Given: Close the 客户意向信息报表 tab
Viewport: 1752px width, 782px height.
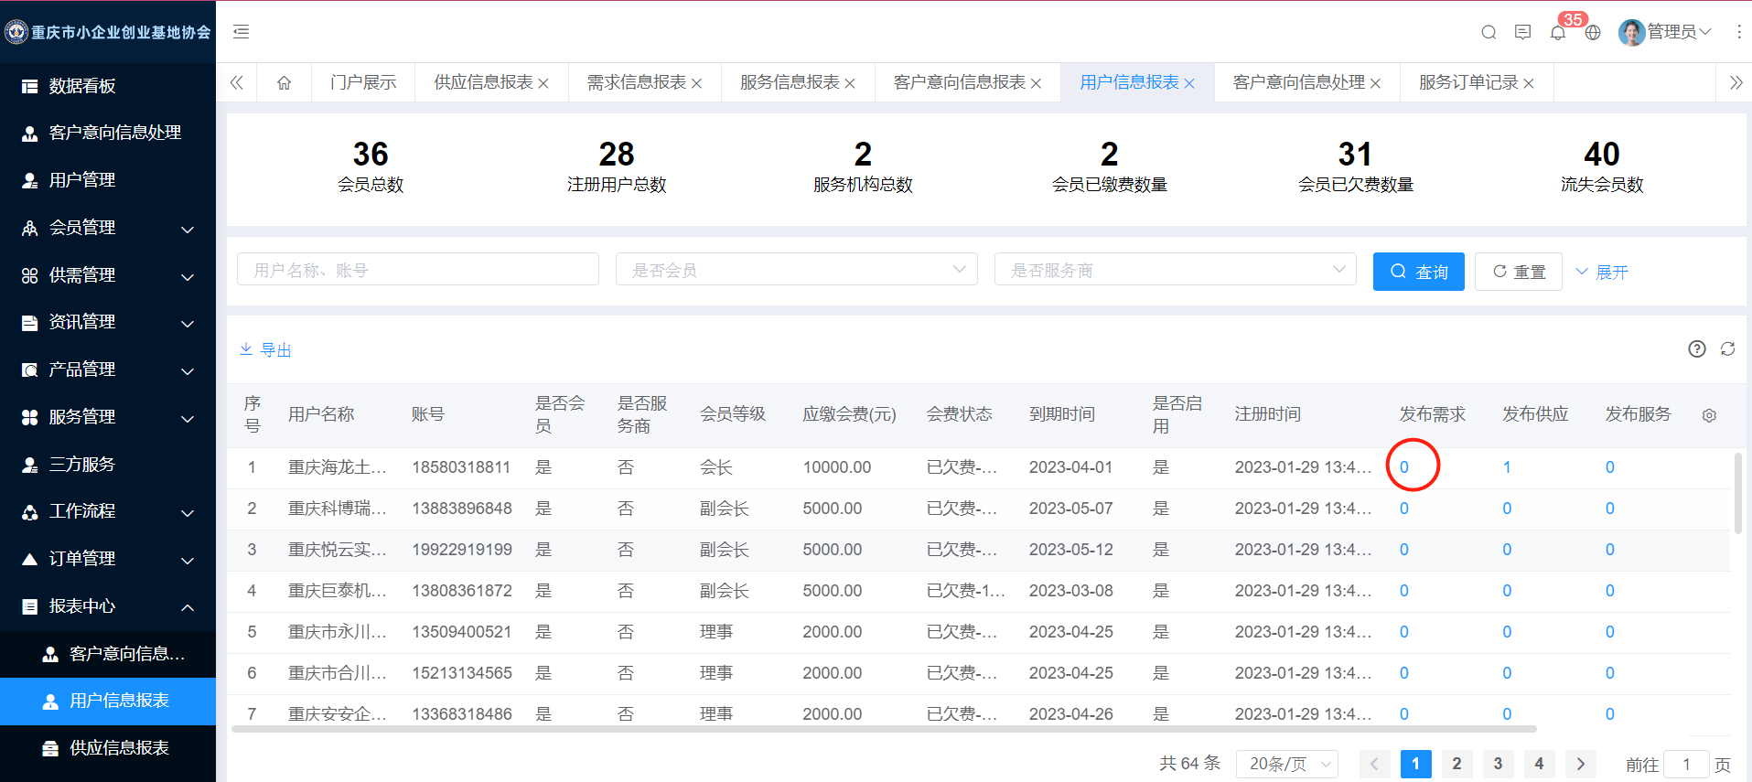Looking at the screenshot, I should (1036, 83).
